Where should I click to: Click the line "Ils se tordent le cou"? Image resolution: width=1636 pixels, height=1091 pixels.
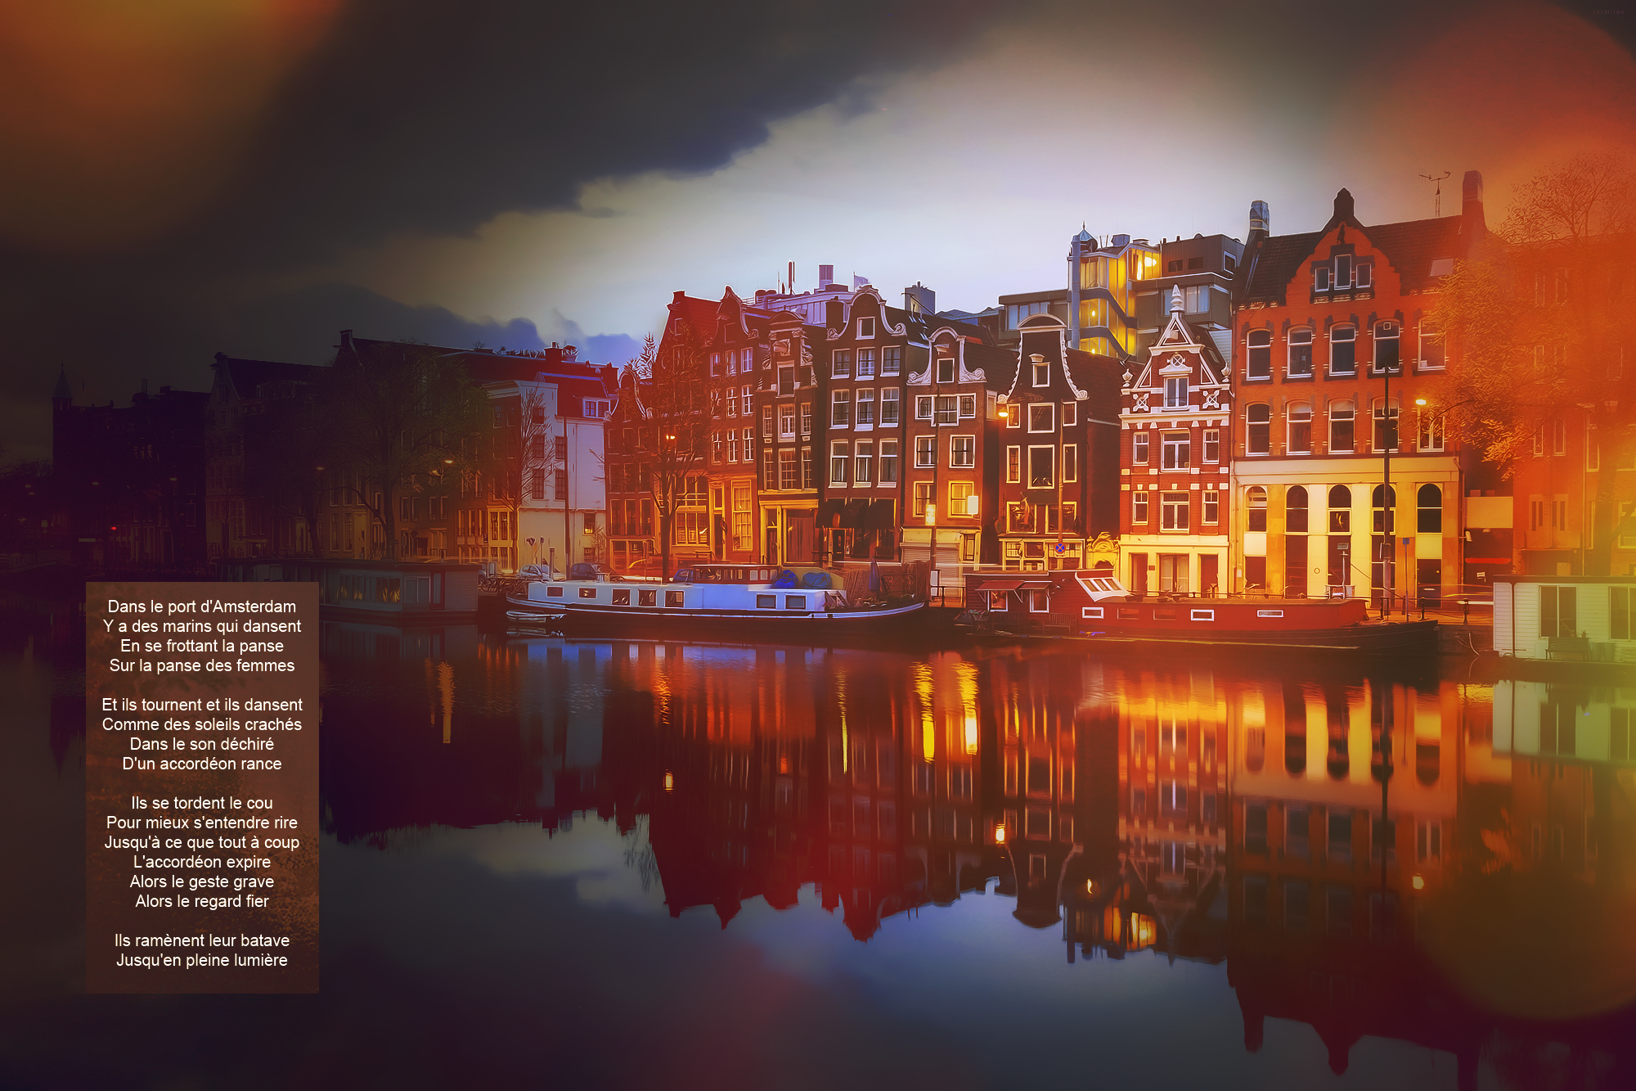[x=202, y=803]
